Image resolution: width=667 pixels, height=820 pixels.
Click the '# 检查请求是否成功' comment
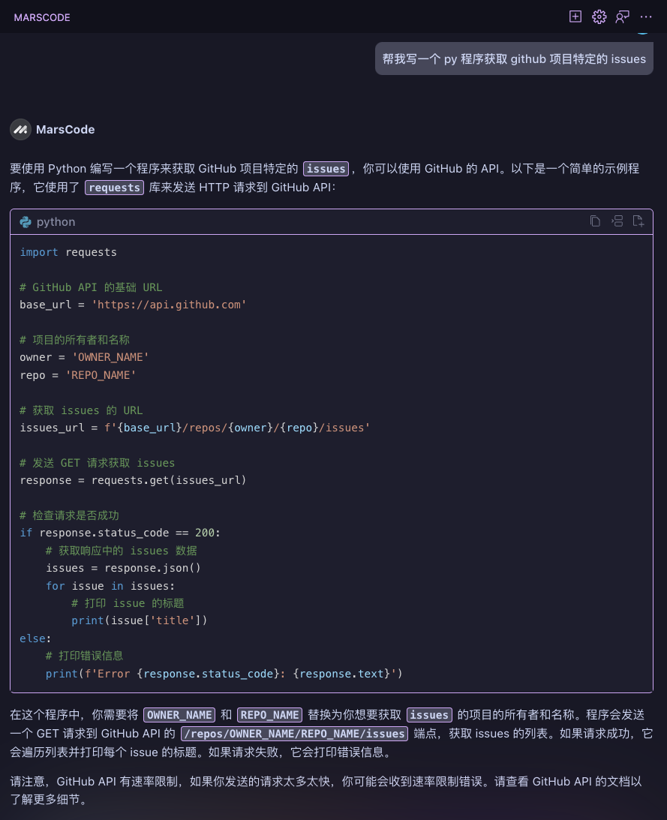click(69, 515)
